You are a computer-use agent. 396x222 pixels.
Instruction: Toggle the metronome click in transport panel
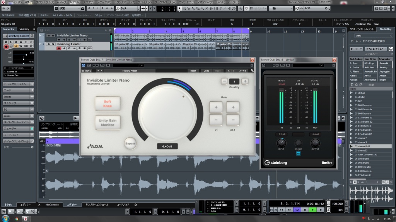click(328, 210)
